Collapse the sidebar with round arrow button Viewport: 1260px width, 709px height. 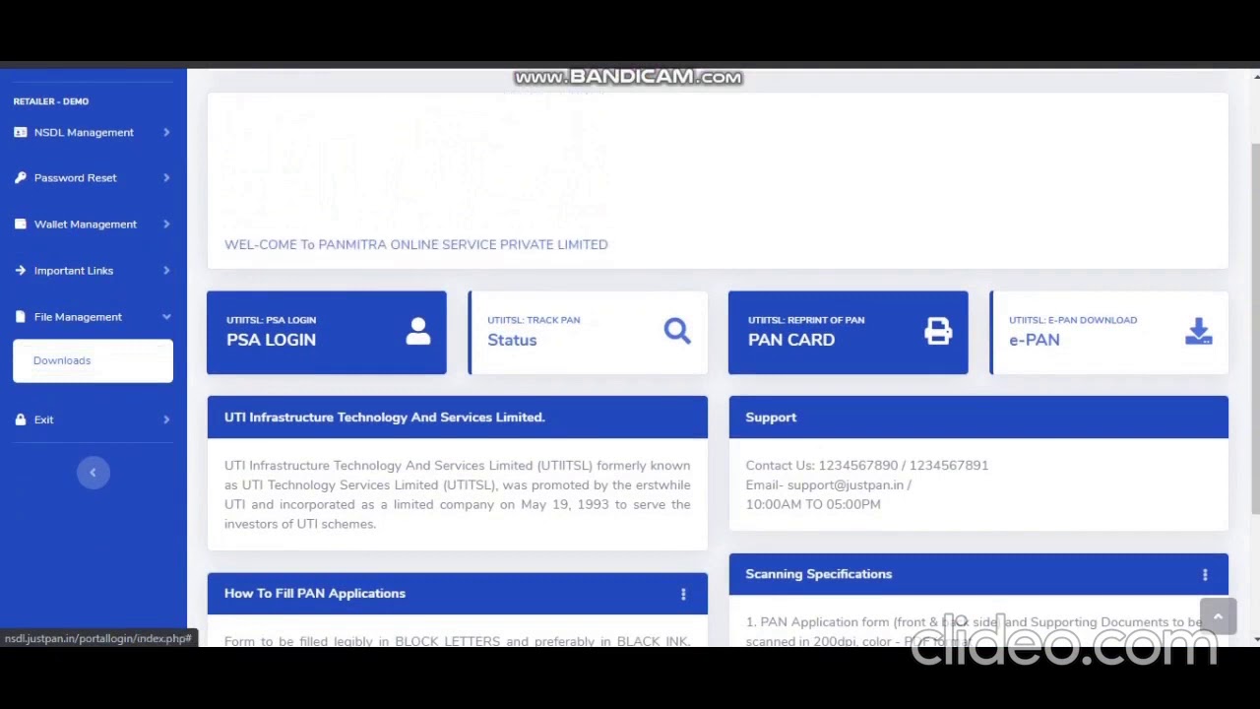93,473
